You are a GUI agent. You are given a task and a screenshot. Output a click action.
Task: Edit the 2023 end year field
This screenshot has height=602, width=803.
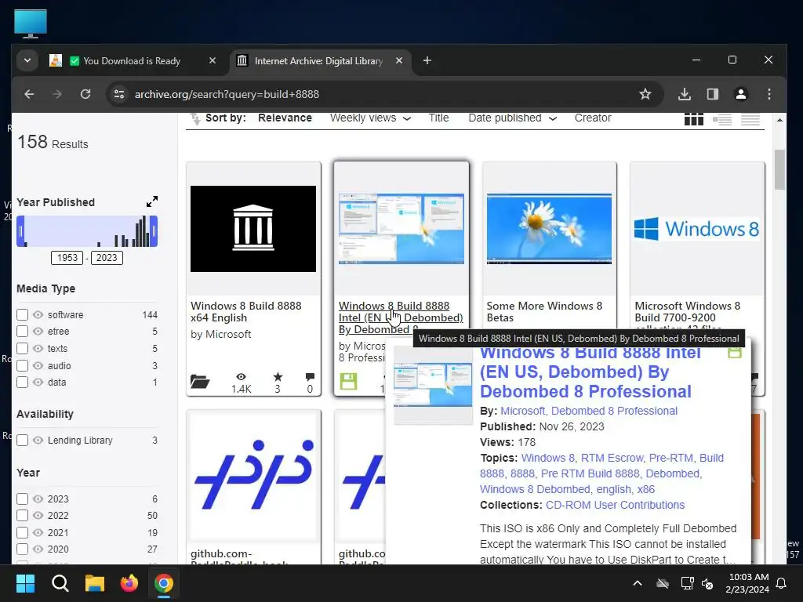(x=107, y=258)
